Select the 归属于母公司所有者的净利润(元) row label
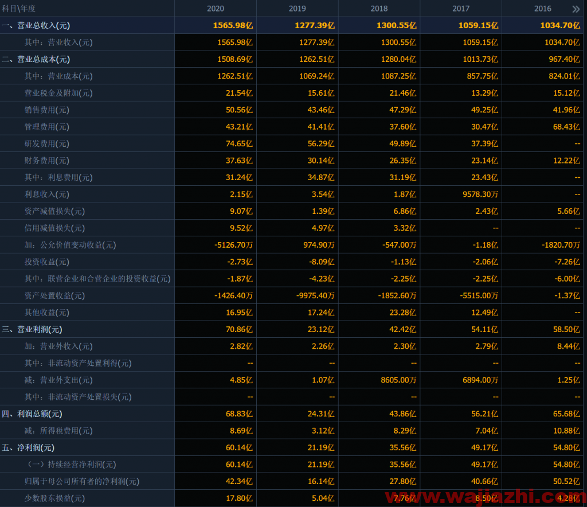This screenshot has height=507, width=587. pos(82,482)
